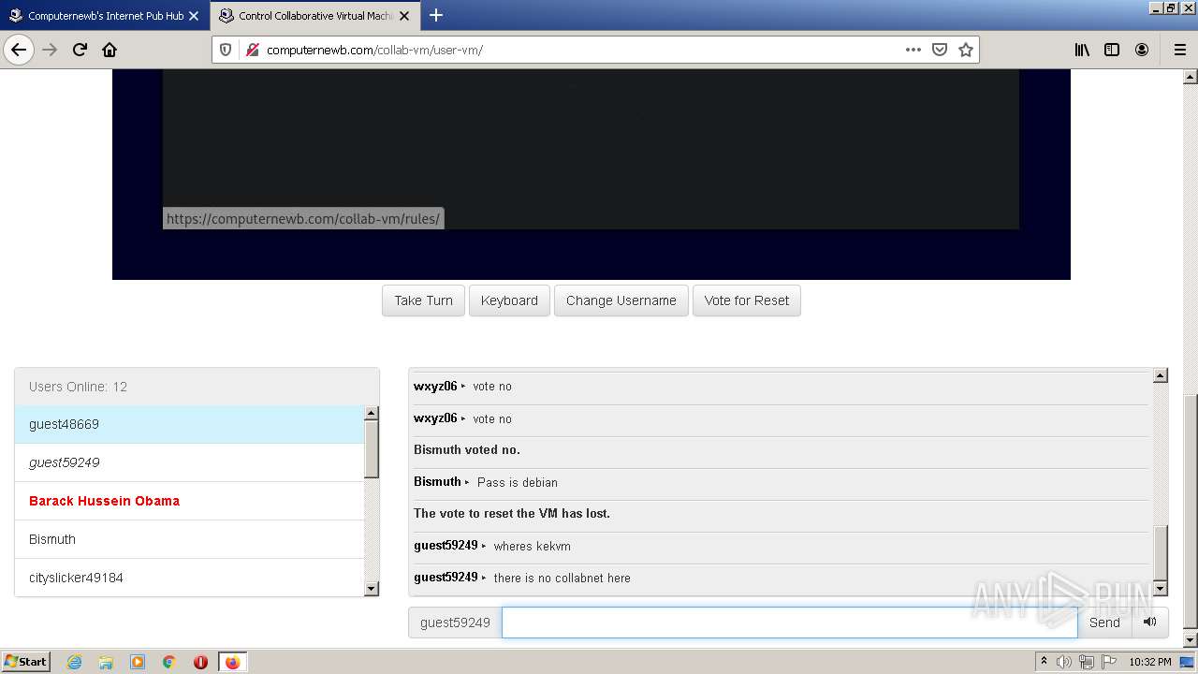Click the 'Pass is debian' chat message
1198x674 pixels.
pyautogui.click(x=517, y=483)
